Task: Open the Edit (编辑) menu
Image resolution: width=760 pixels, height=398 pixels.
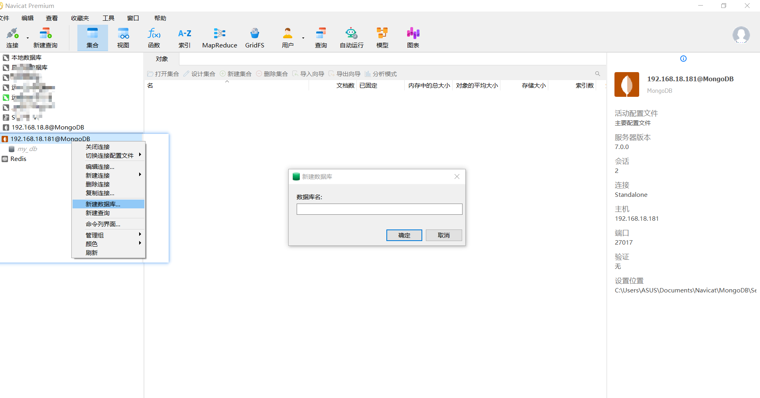Action: (28, 18)
